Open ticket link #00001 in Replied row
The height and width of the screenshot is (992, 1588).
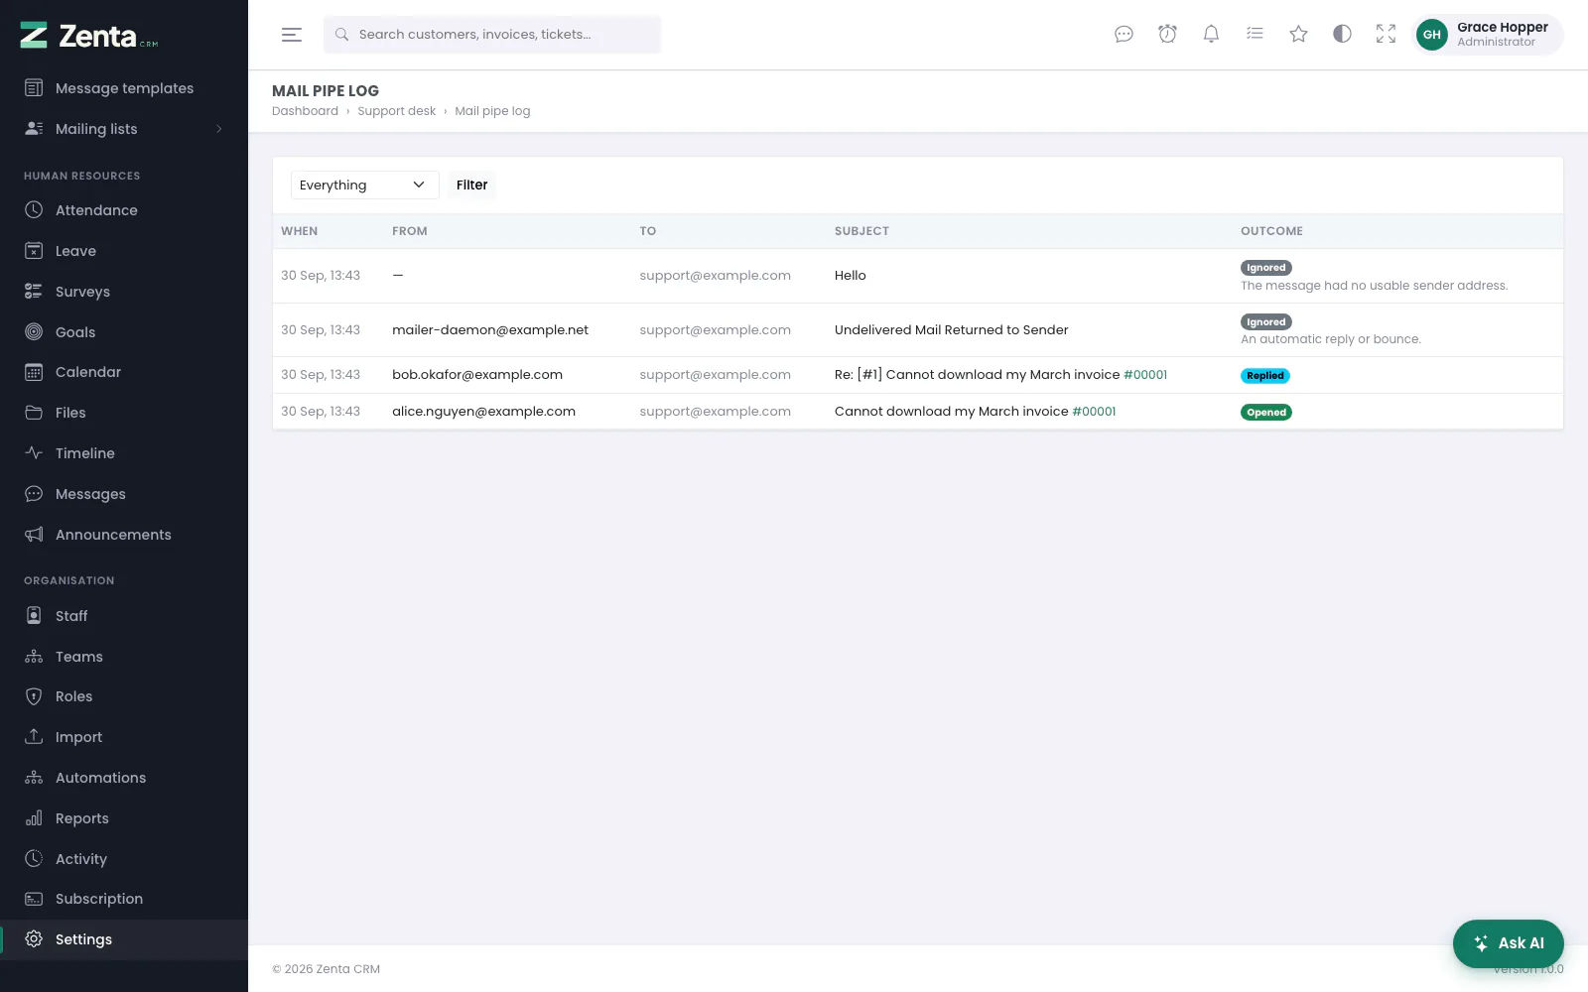point(1145,375)
